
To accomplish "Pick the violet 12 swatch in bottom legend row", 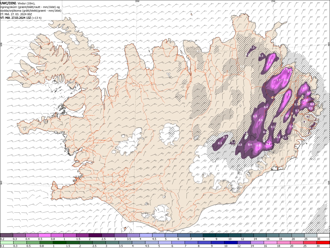I will pyautogui.click(x=244, y=243).
